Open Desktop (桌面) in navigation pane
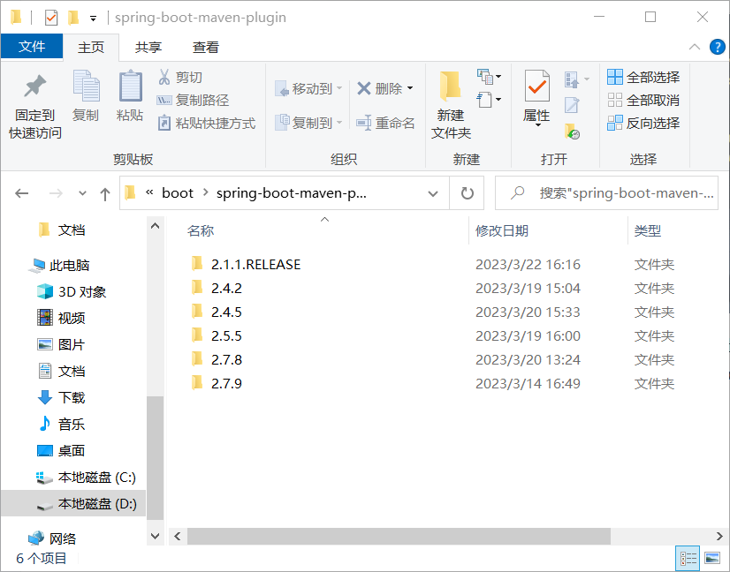 (62, 450)
